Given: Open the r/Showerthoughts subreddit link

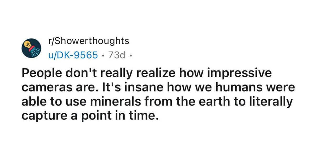Looking at the screenshot, I should [x=89, y=41].
